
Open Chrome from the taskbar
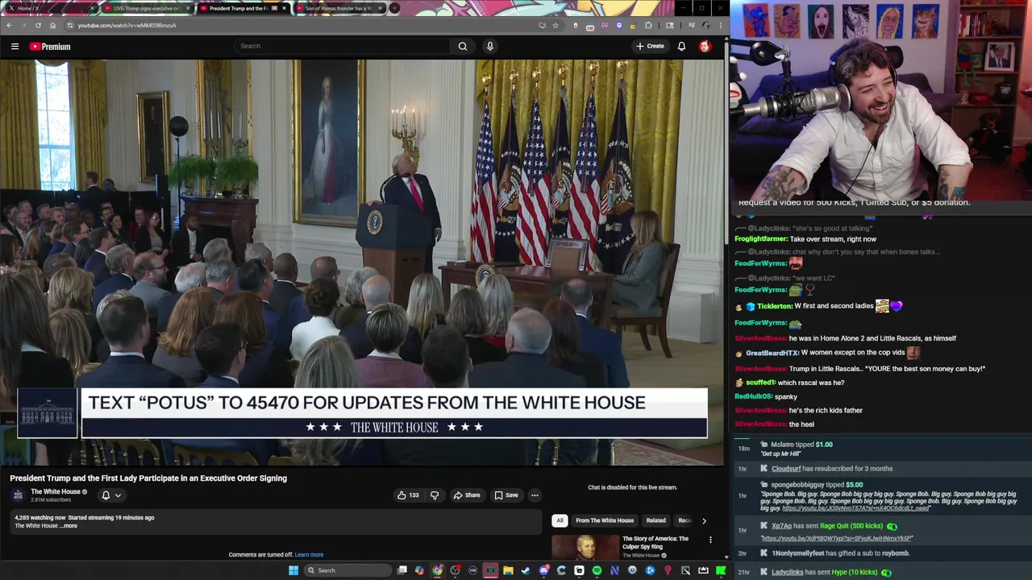[x=437, y=570]
